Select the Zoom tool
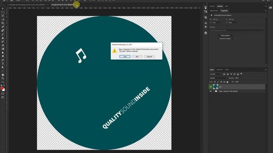The width and height of the screenshot is (273, 153). 3,78
